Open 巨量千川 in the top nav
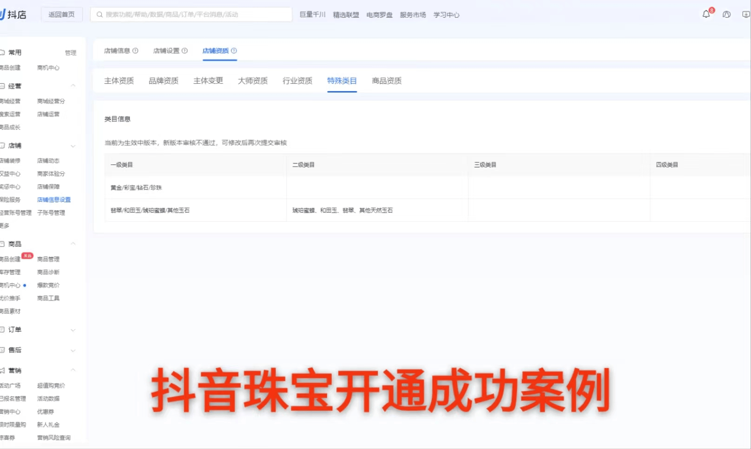Viewport: 751px width, 449px height. [313, 15]
